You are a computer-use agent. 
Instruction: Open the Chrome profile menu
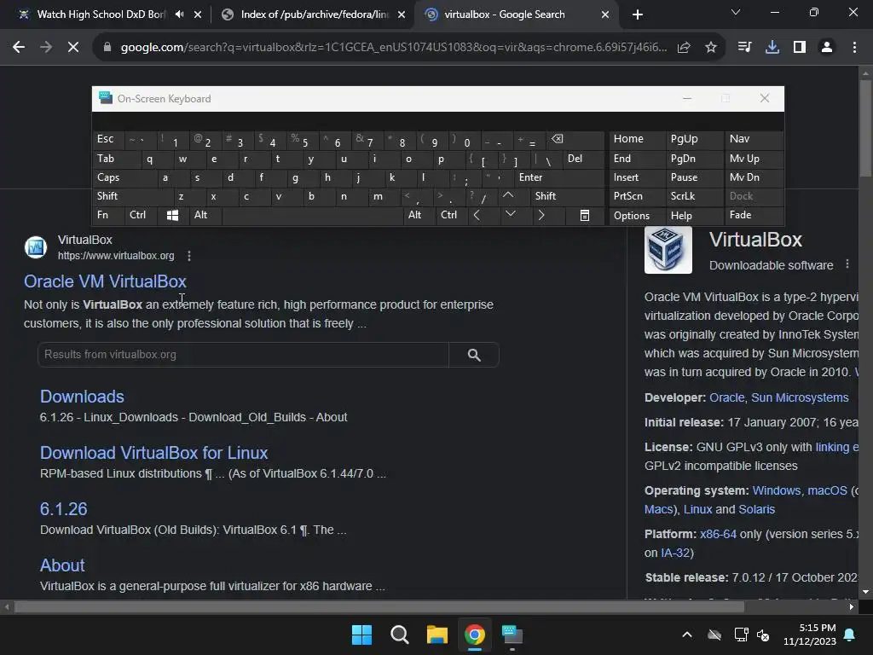(827, 48)
